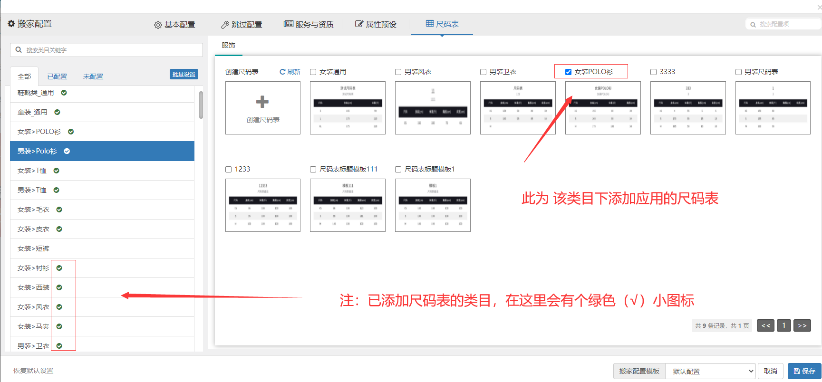Screen dimensions: 822x382
Task: Click the edit icon beside 属性预设
Action: 359,24
